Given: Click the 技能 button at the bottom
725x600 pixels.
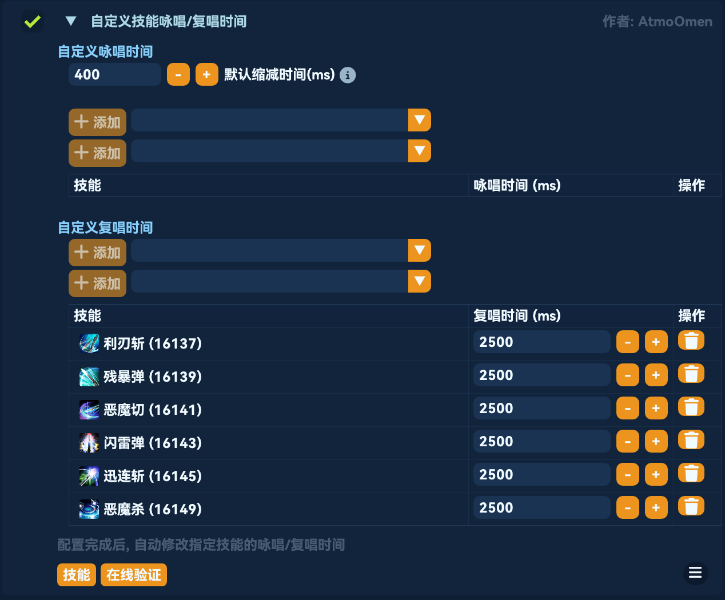Looking at the screenshot, I should pos(76,575).
